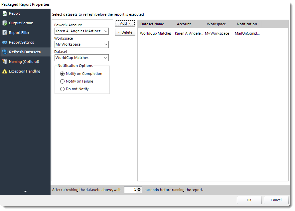Open the Dataset dropdown

[81, 58]
